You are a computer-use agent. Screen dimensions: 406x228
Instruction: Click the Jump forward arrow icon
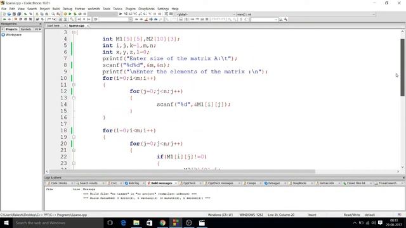pos(9,20)
